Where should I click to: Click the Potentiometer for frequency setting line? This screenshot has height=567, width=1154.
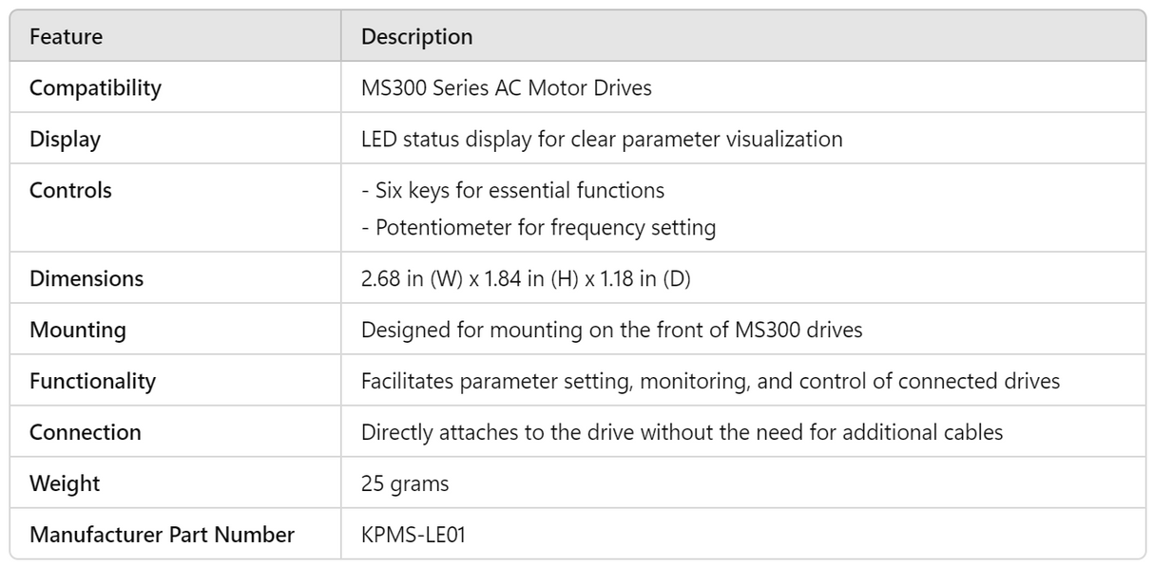click(538, 228)
